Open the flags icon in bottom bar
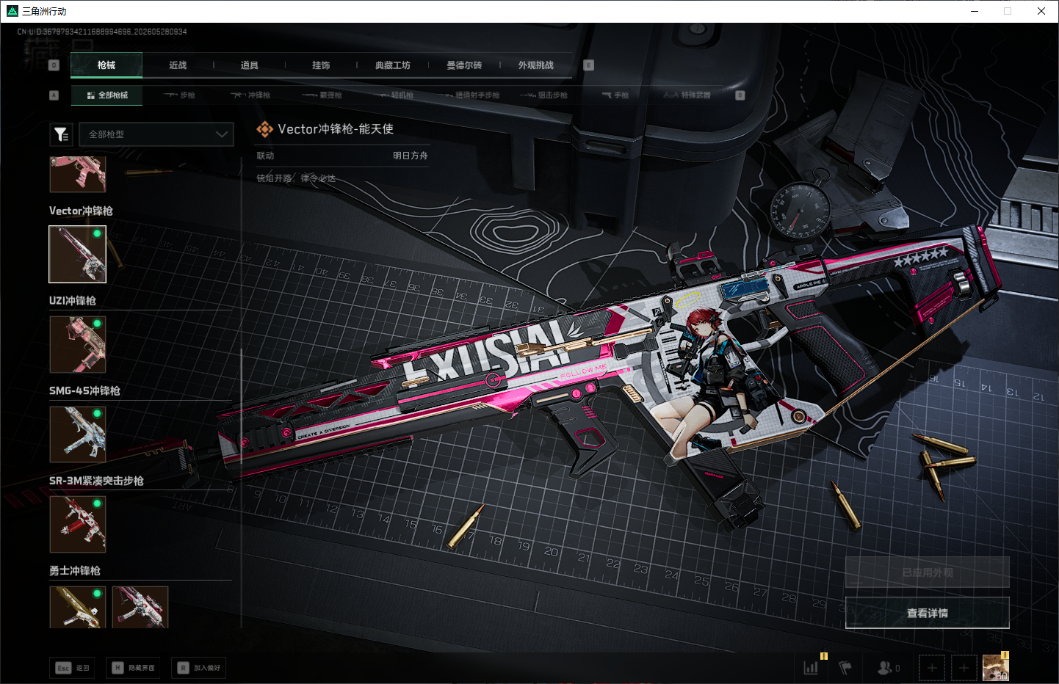Viewport: 1059px width, 684px height. [845, 668]
